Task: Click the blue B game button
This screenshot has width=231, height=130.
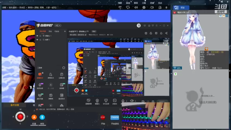Action: 42,117
